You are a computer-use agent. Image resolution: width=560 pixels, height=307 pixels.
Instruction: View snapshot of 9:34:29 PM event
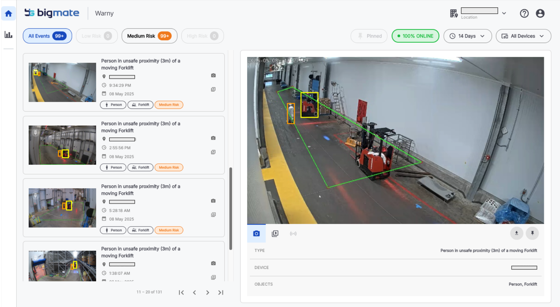click(213, 75)
